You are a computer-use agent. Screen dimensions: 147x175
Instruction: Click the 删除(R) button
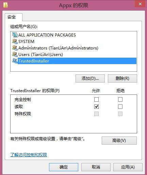click(x=122, y=78)
